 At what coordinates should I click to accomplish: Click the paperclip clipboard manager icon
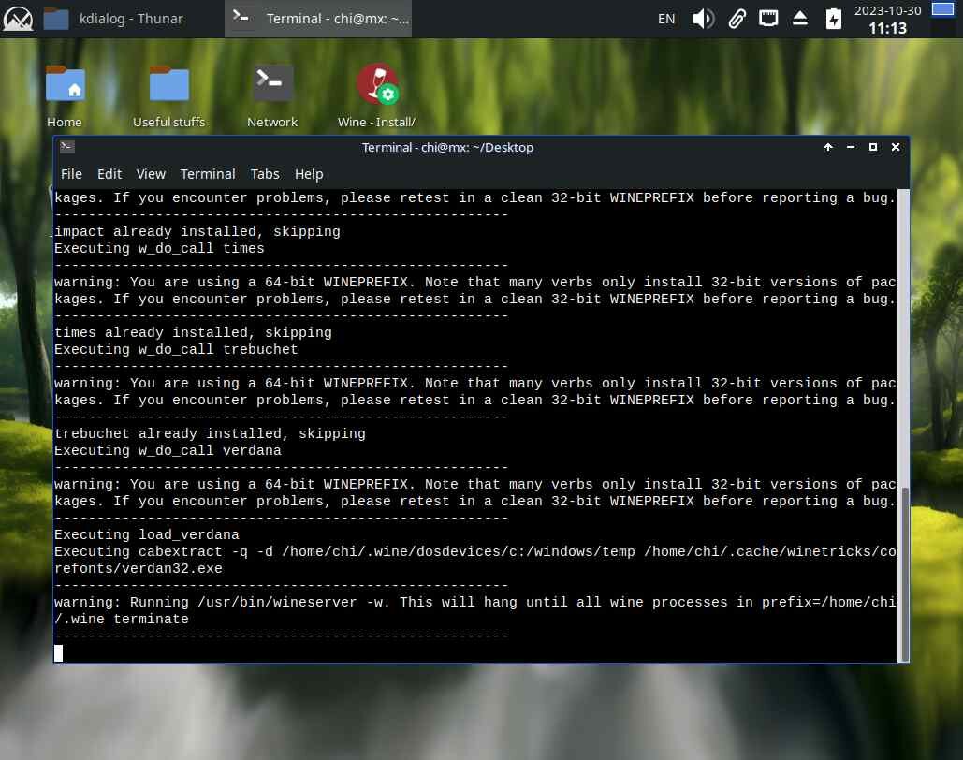737,19
